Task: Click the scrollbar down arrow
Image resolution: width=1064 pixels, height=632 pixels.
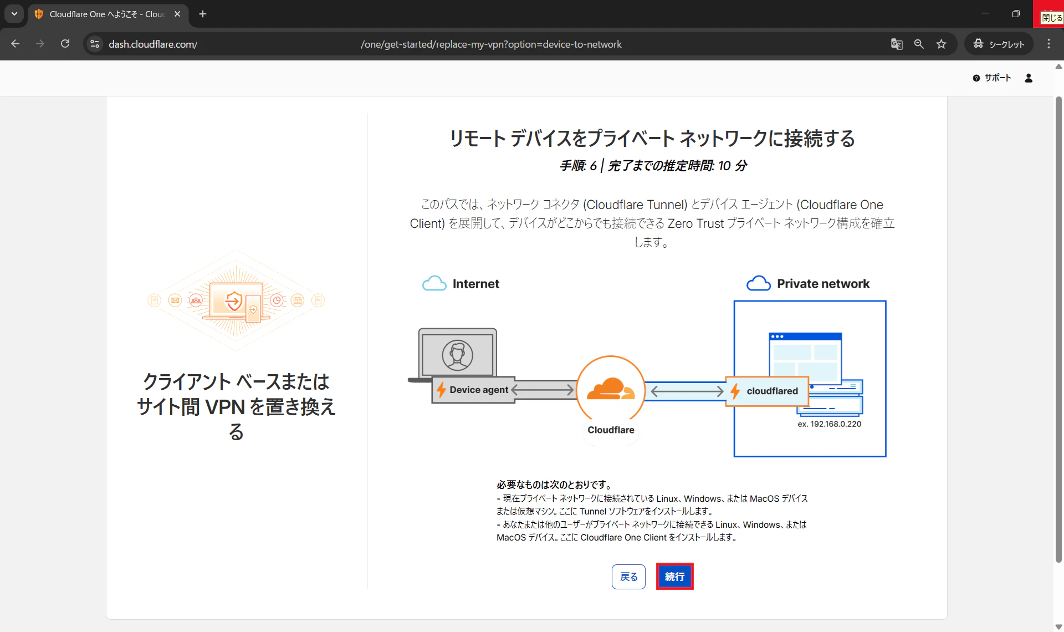Action: 1058,627
